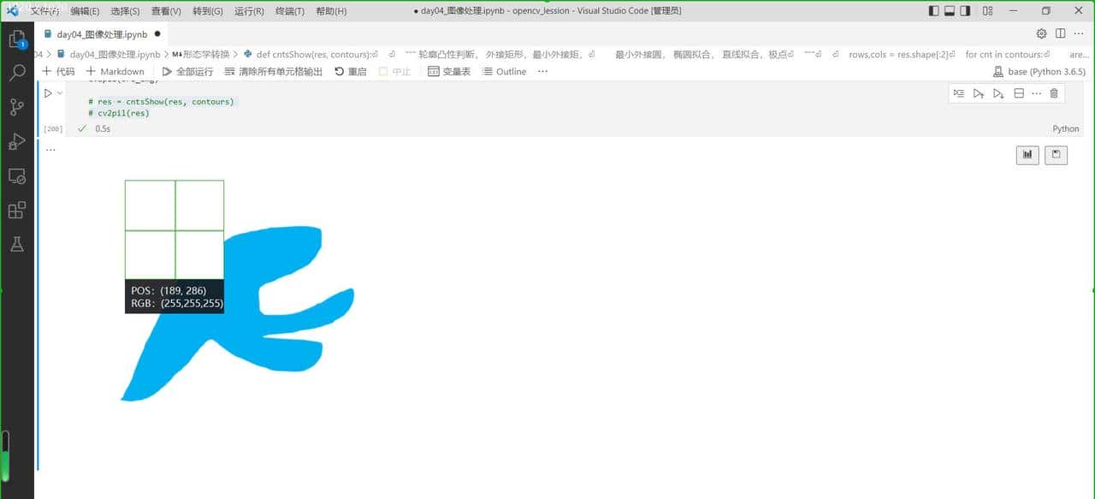
Task: Open the Explorer view in the activity bar
Action: tap(17, 39)
